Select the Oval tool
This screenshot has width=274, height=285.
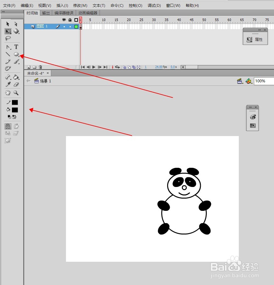pyautogui.click(x=16, y=54)
